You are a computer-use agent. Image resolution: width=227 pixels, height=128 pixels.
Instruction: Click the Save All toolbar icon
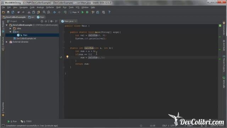point(8,12)
